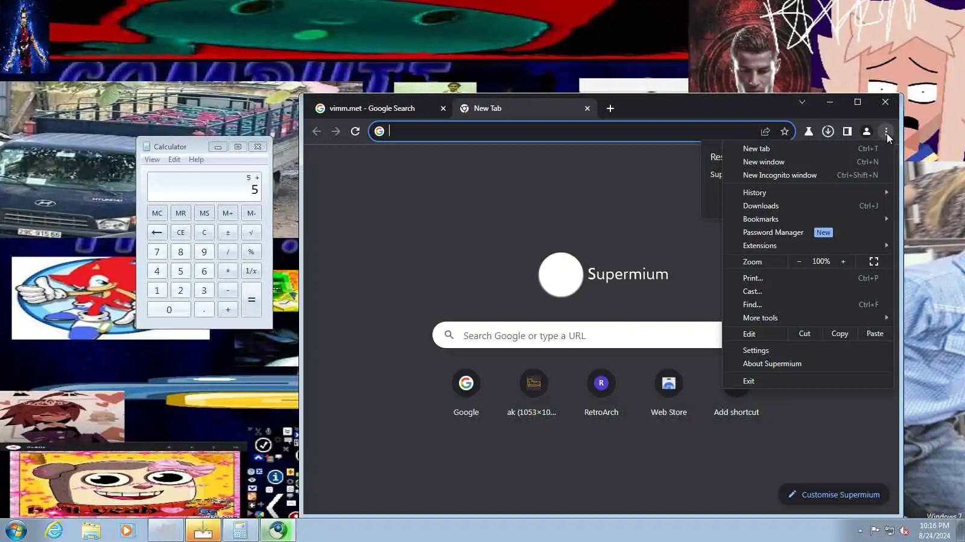This screenshot has width=965, height=542.
Task: Open Password Manager
Action: point(808,232)
